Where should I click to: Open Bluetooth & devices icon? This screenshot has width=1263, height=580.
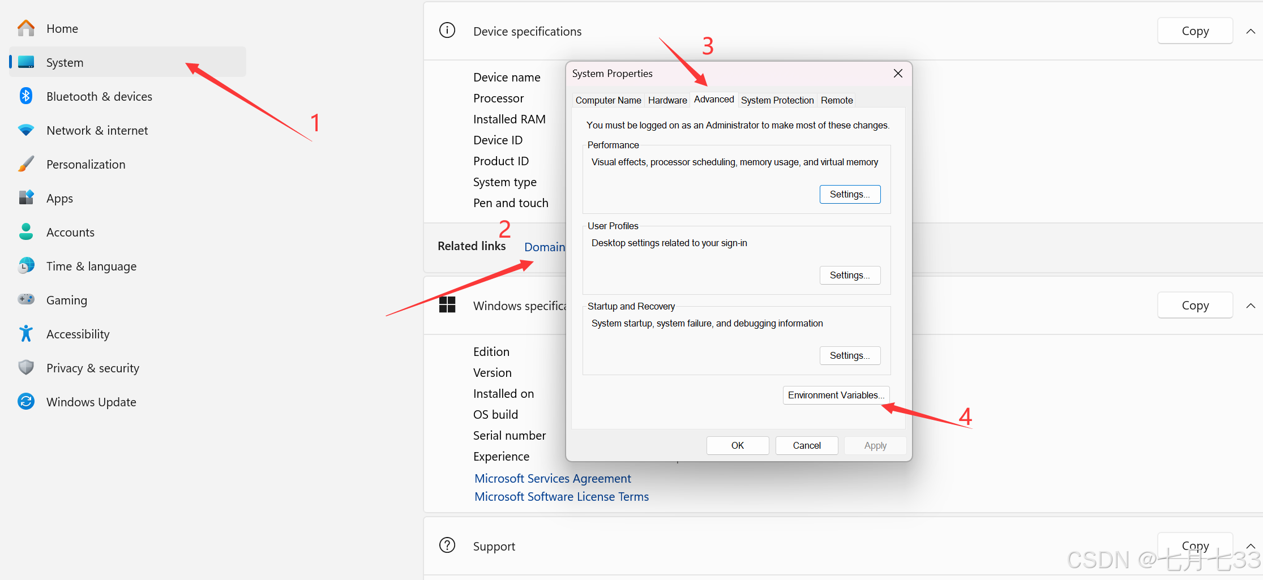[x=26, y=96]
